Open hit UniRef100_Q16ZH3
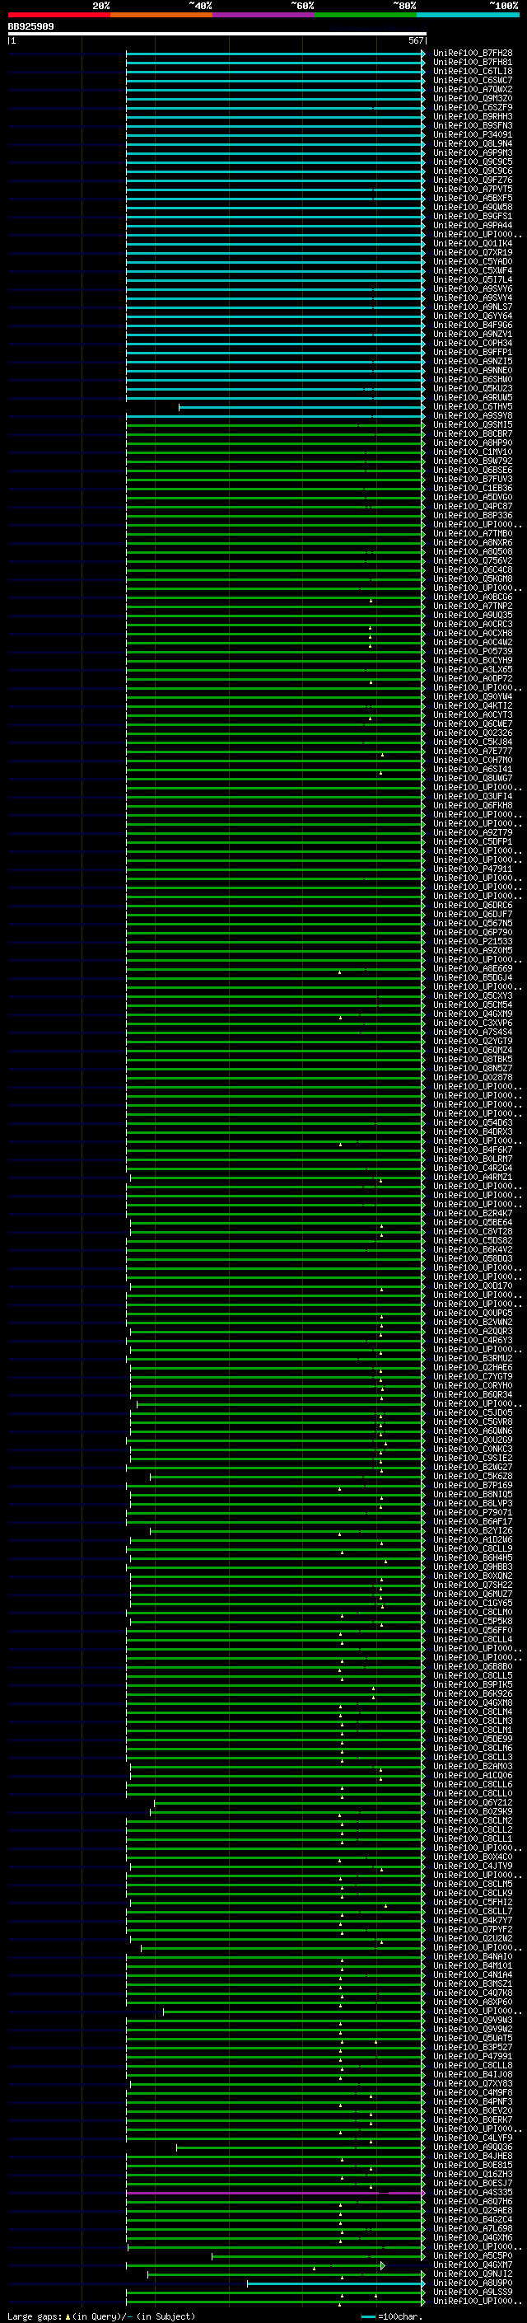Screen dimensions: 527x2323 coord(472,2173)
